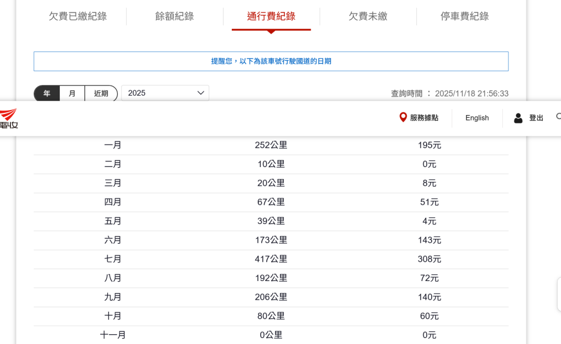Open the 2025 year dropdown

click(x=165, y=93)
